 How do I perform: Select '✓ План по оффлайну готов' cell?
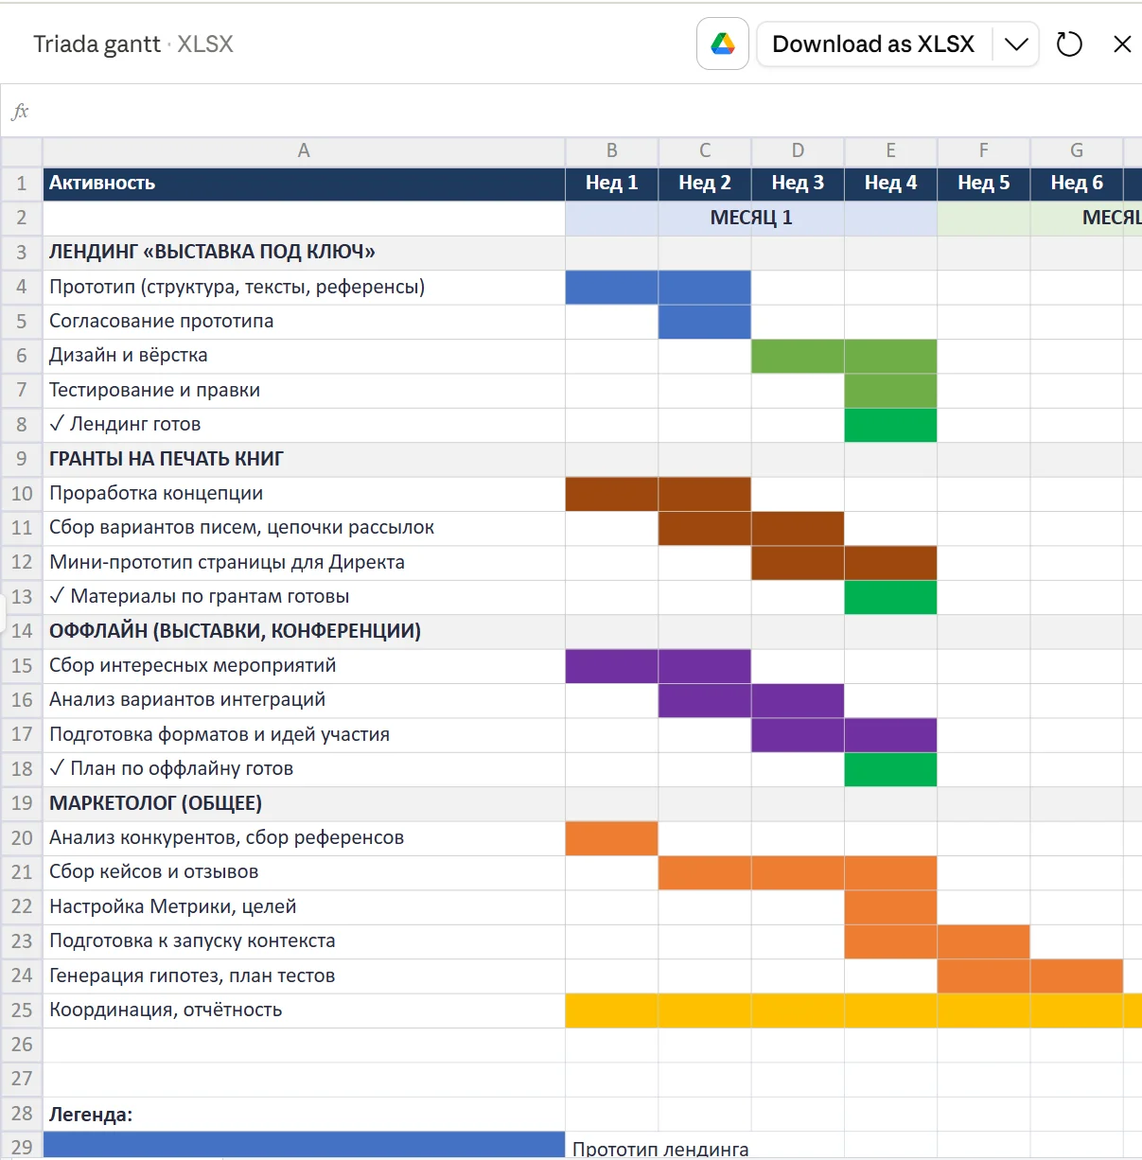coord(304,769)
